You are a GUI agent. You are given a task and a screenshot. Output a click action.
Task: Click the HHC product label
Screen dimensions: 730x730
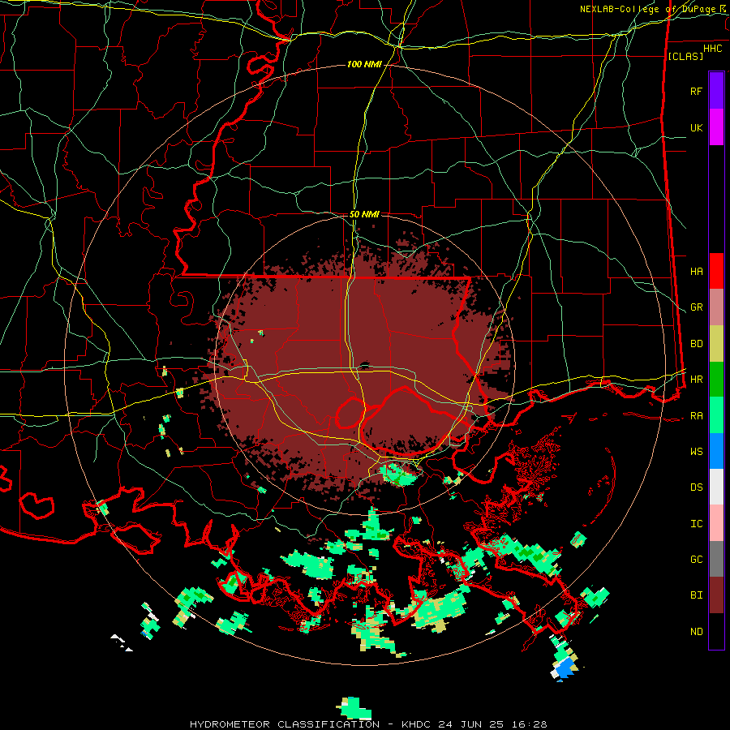(x=712, y=49)
